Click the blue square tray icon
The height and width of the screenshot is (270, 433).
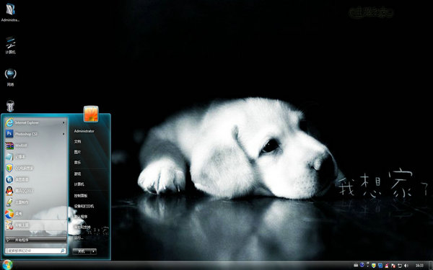380,266
